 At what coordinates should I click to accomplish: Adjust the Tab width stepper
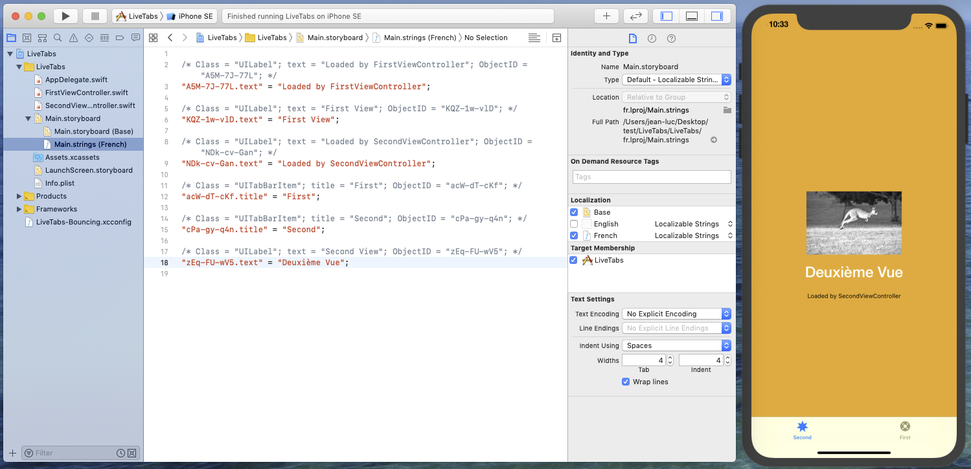click(670, 360)
